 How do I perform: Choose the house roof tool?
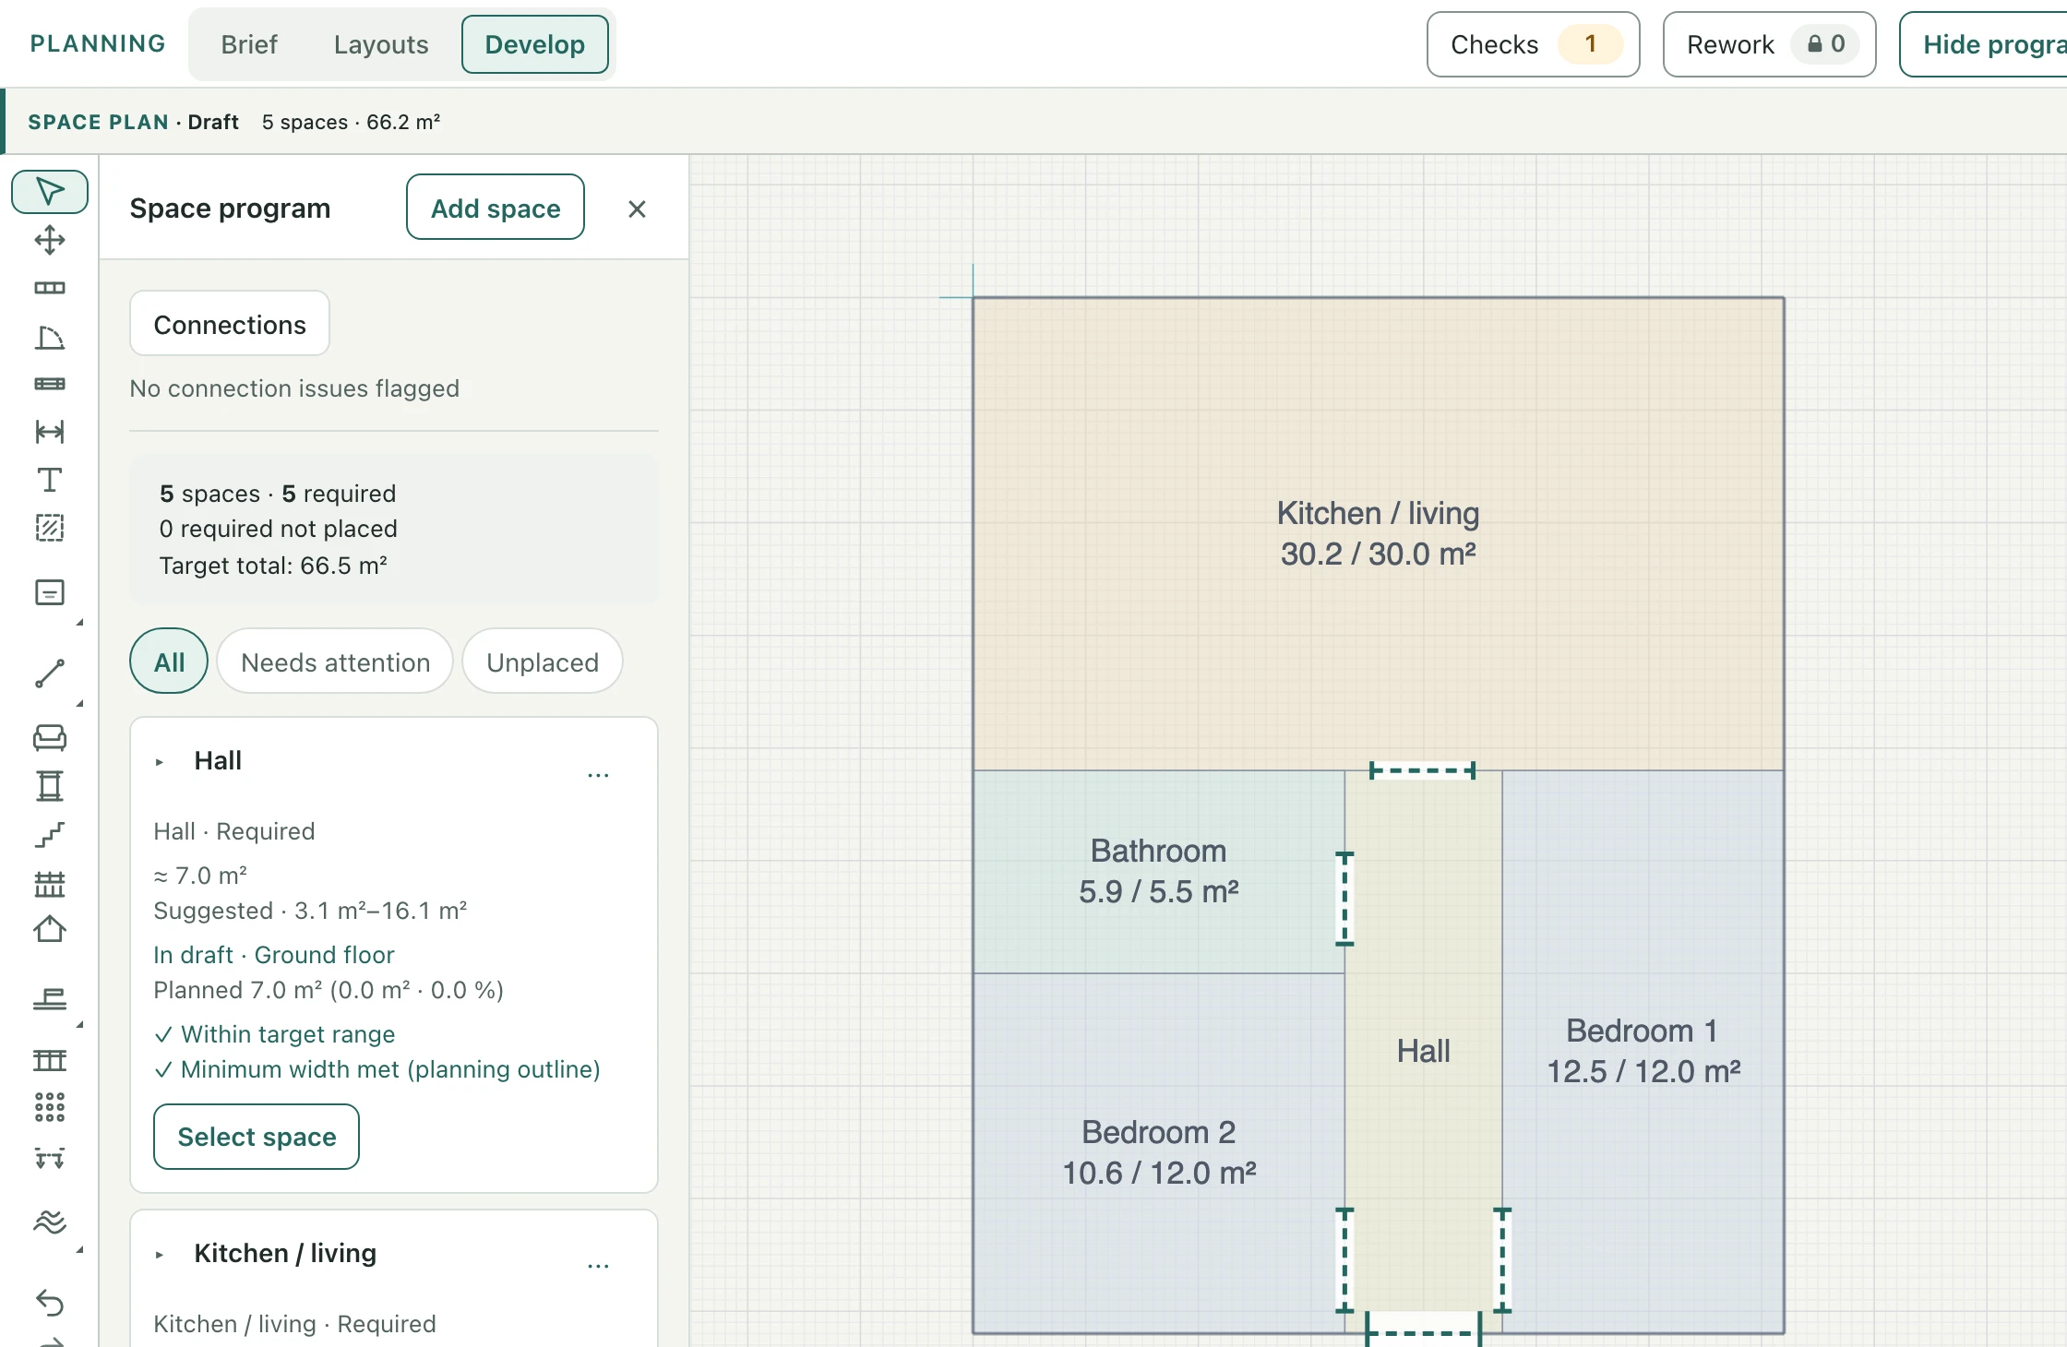[50, 929]
